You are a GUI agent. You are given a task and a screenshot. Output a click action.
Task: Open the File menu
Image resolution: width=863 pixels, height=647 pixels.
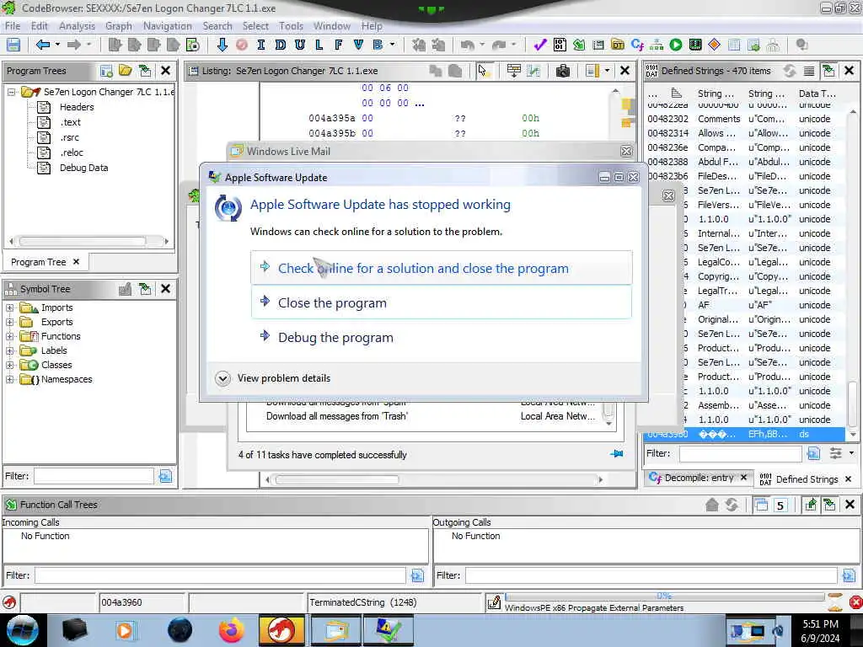(x=13, y=26)
